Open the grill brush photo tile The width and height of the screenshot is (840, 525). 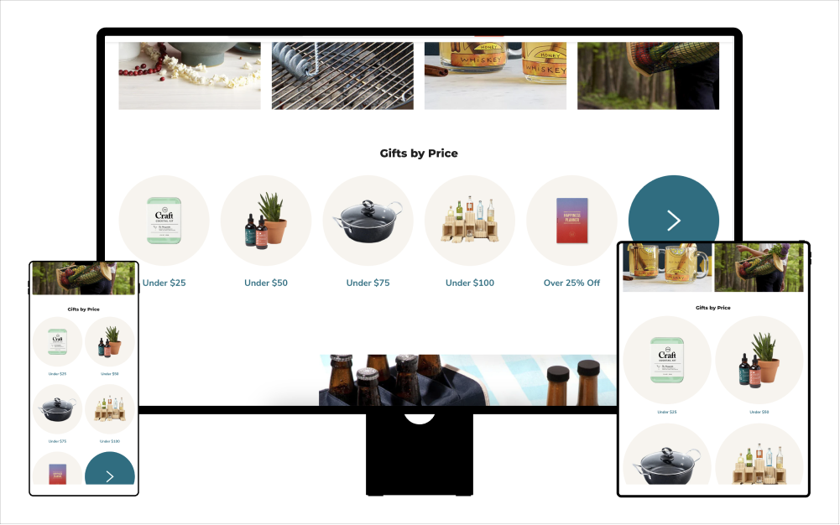(x=342, y=76)
